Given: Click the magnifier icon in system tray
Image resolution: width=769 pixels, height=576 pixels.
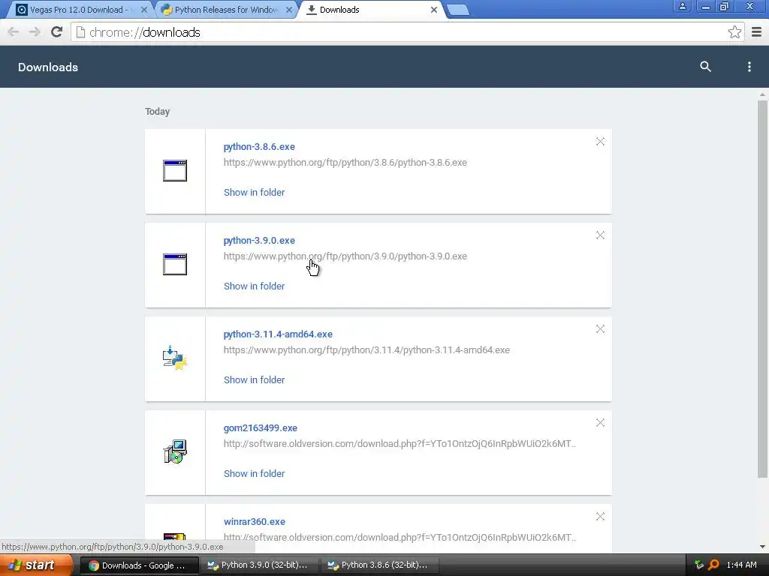Looking at the screenshot, I should click(x=713, y=565).
